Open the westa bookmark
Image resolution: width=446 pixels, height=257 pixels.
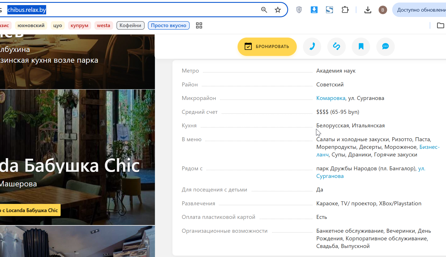click(104, 25)
